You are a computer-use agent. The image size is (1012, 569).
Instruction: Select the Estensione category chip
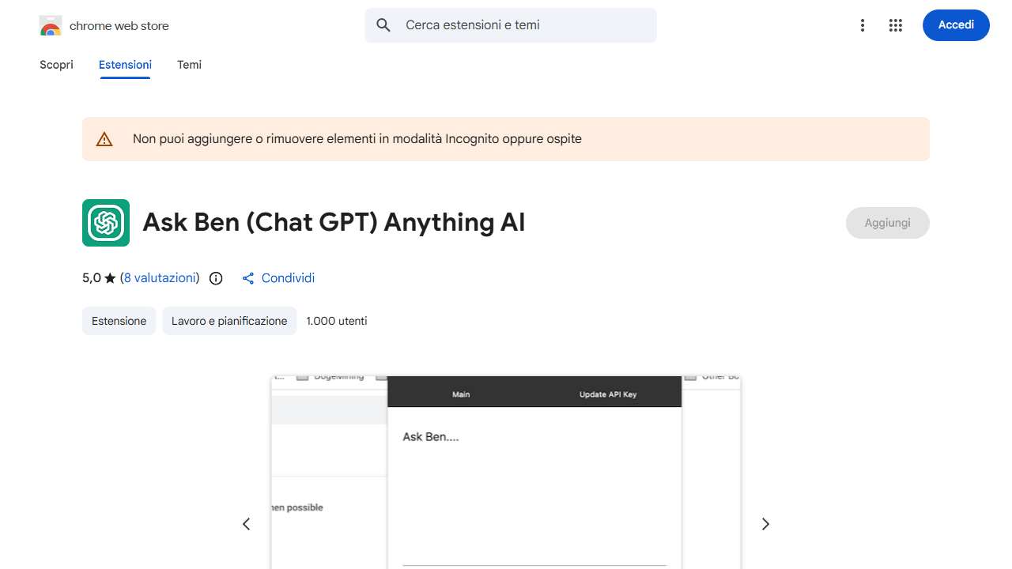pyautogui.click(x=119, y=321)
